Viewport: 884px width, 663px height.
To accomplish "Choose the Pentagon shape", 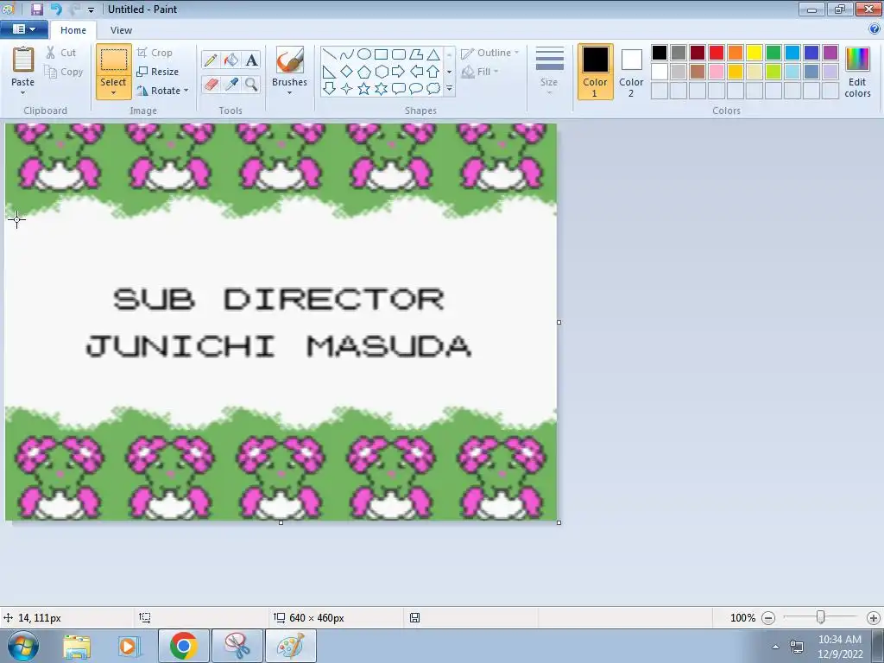I will 364,72.
